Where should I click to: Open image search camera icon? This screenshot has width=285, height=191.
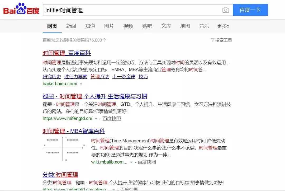click(225, 10)
